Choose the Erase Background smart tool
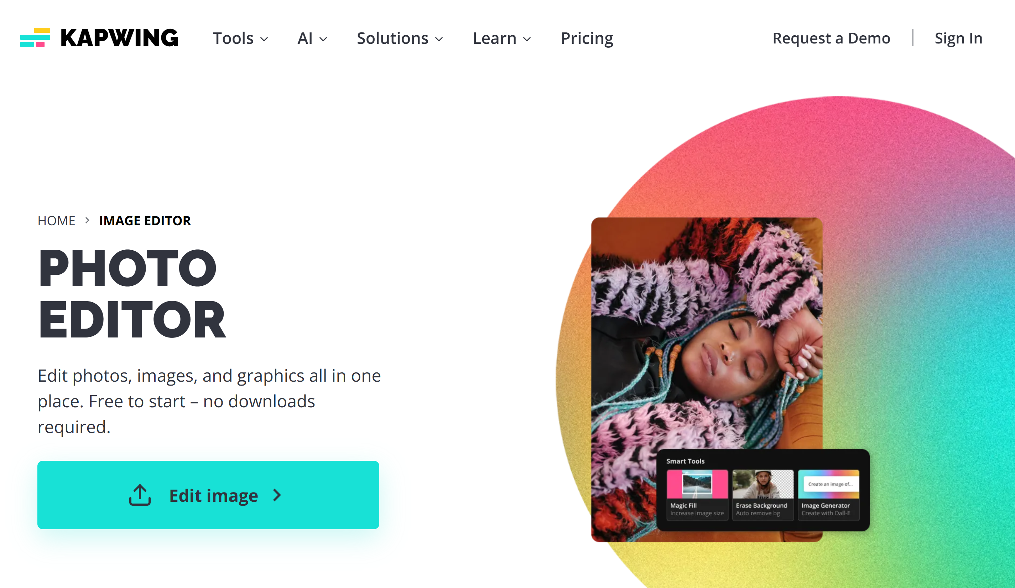 (762, 495)
